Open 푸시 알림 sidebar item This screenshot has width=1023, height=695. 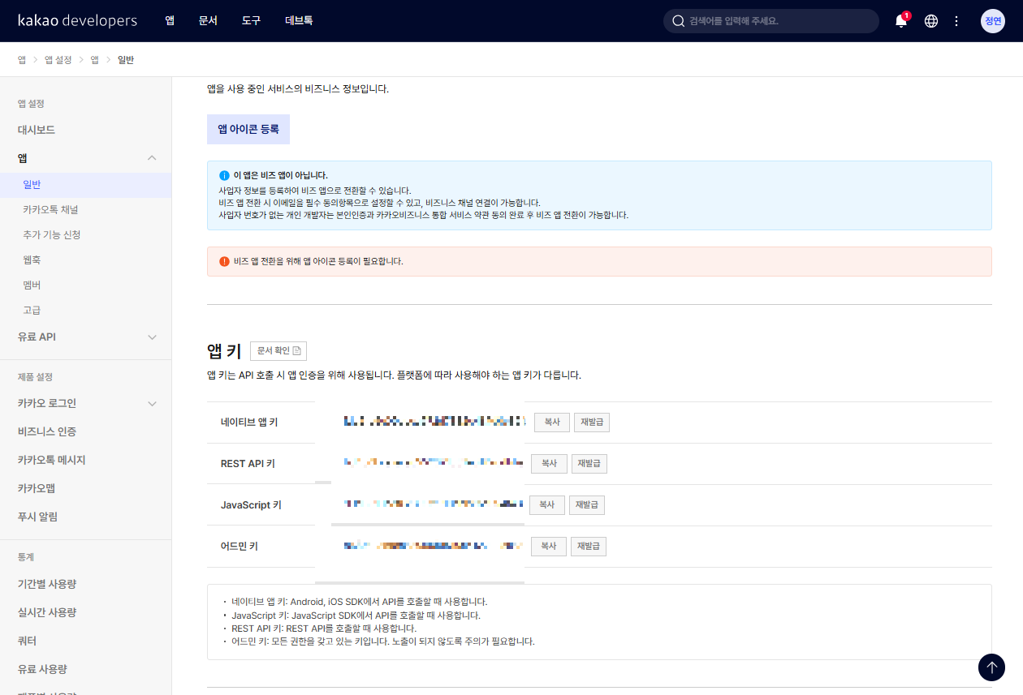[37, 517]
